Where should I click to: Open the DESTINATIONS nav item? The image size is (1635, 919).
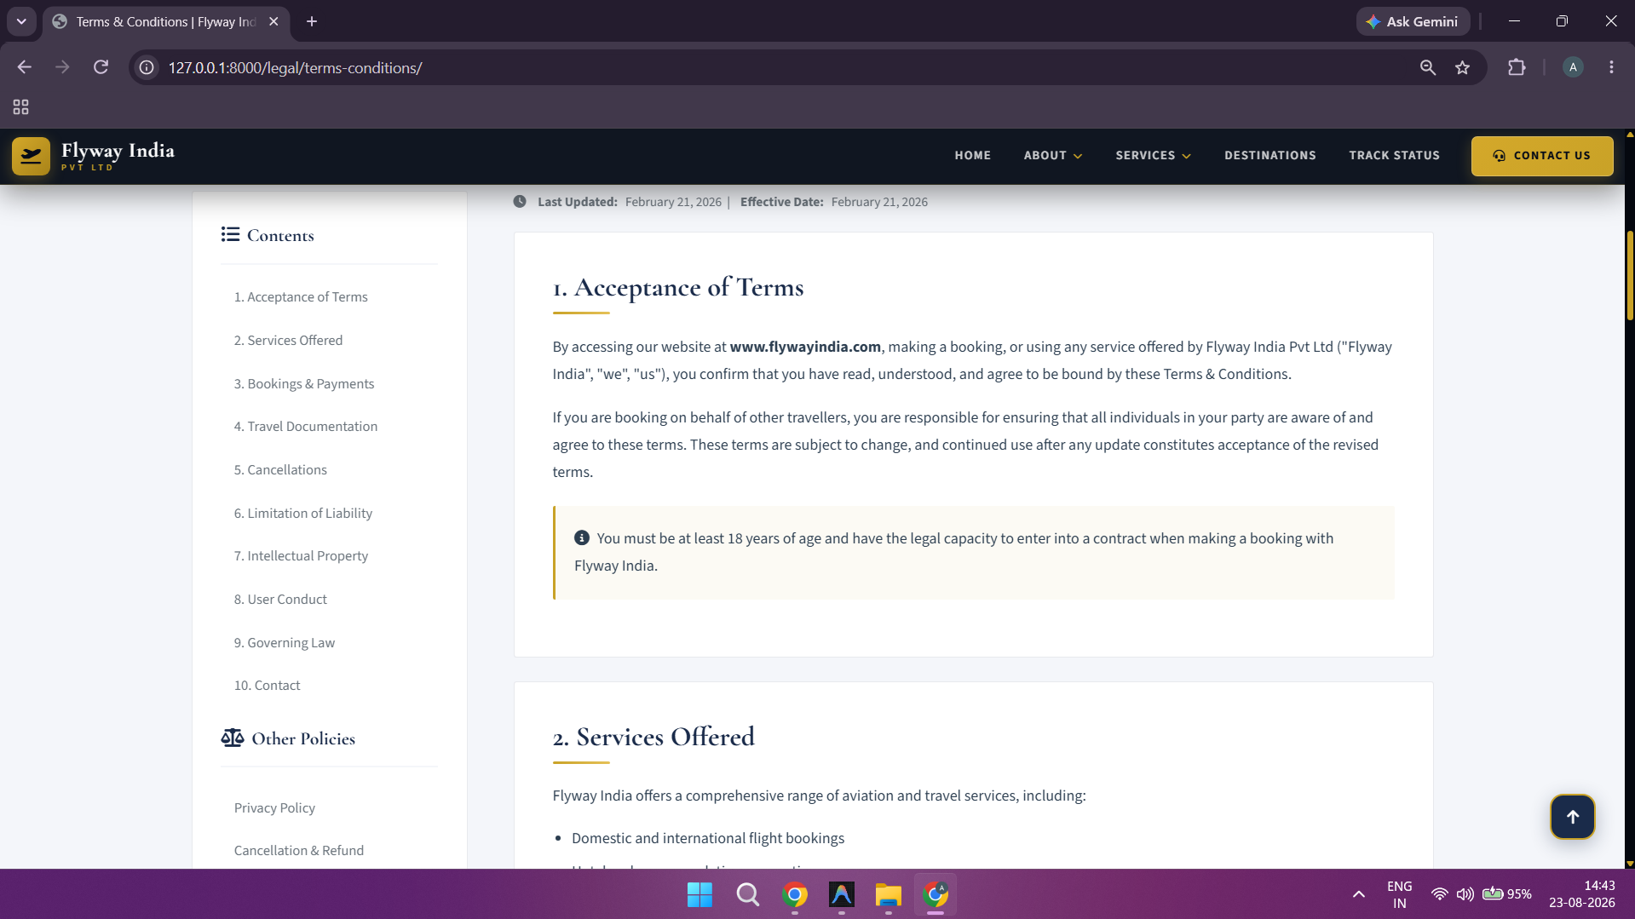(1269, 155)
